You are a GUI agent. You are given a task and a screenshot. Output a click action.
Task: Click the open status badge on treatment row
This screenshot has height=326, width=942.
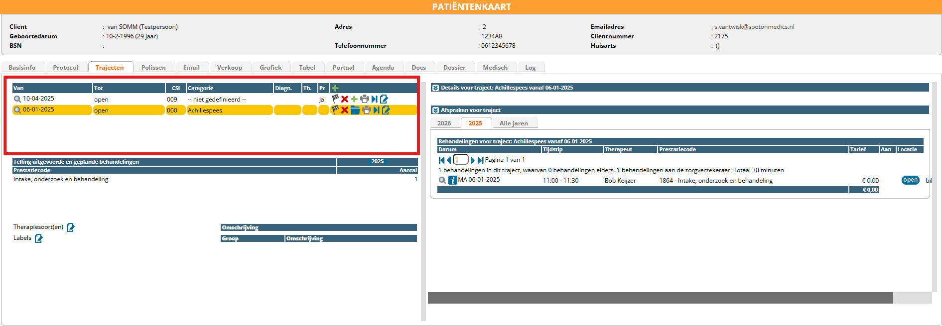click(910, 180)
